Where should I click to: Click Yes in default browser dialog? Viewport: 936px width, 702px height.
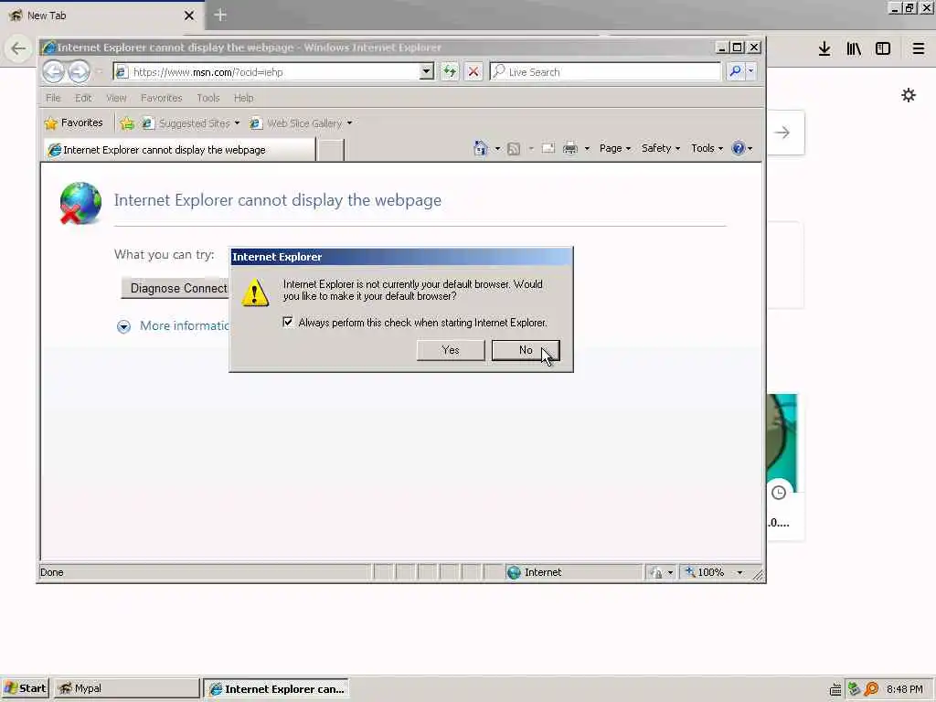pos(451,350)
